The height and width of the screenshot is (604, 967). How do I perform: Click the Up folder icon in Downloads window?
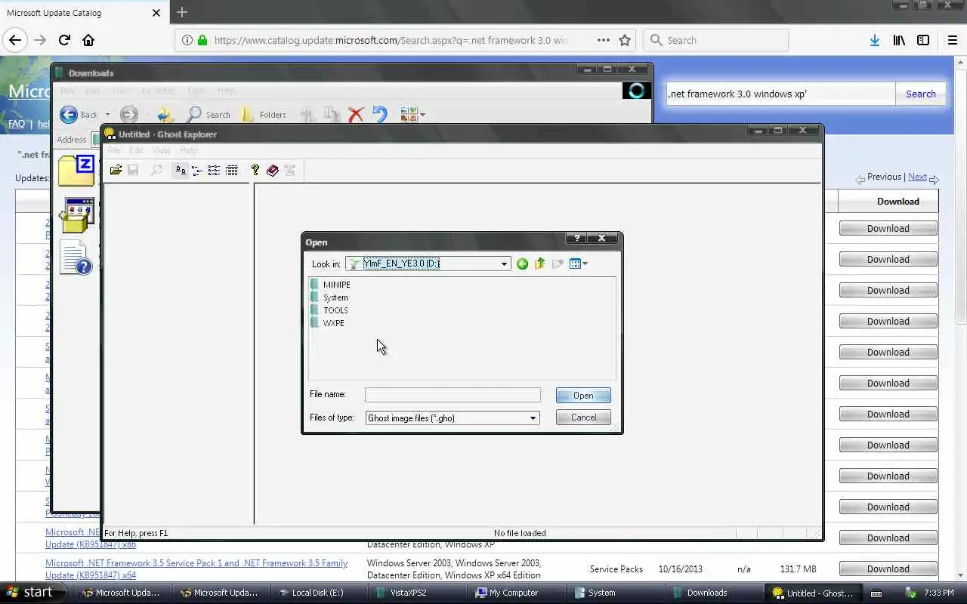pyautogui.click(x=165, y=115)
